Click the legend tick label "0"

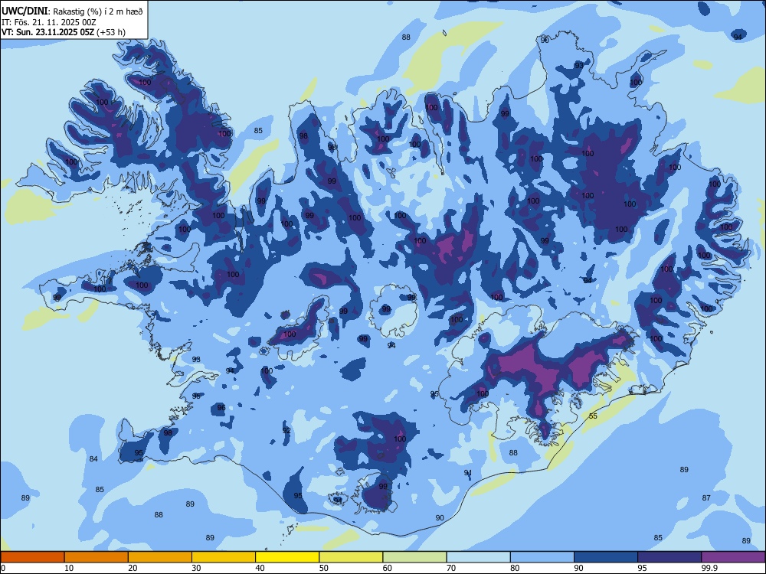(2, 568)
